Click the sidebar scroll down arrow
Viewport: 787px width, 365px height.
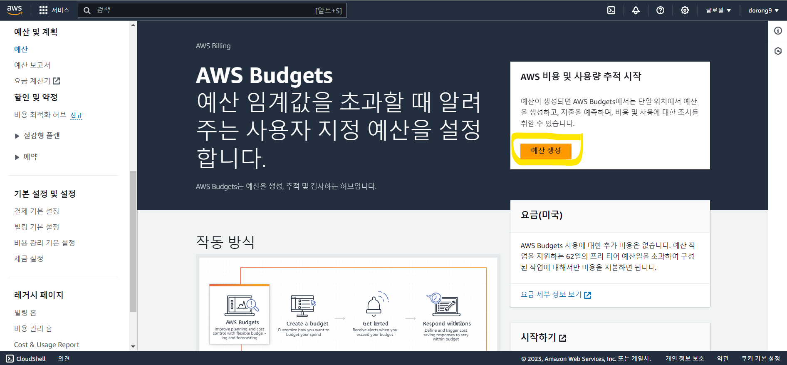(x=133, y=346)
